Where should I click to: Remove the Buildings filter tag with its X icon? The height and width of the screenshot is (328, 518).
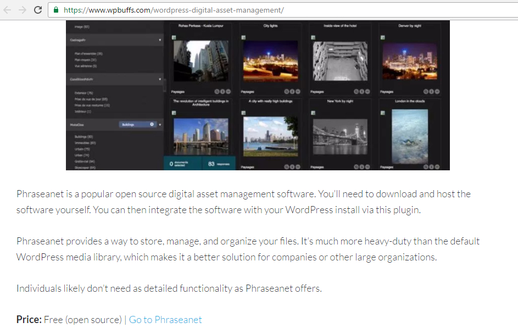click(152, 125)
